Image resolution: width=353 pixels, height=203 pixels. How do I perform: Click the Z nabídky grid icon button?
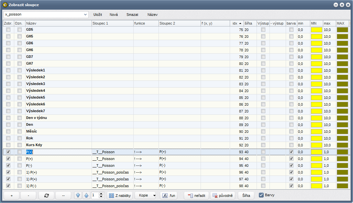tap(120, 195)
